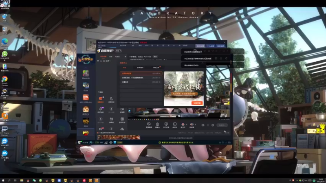Click the edit button beside the room title 4317756
Screen dimensions: 326x183
coord(155,57)
